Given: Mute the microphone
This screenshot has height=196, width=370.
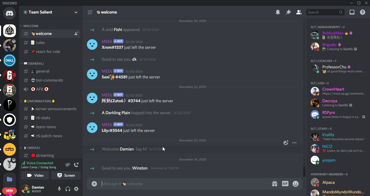Looking at the screenshot, I should coord(59,189).
